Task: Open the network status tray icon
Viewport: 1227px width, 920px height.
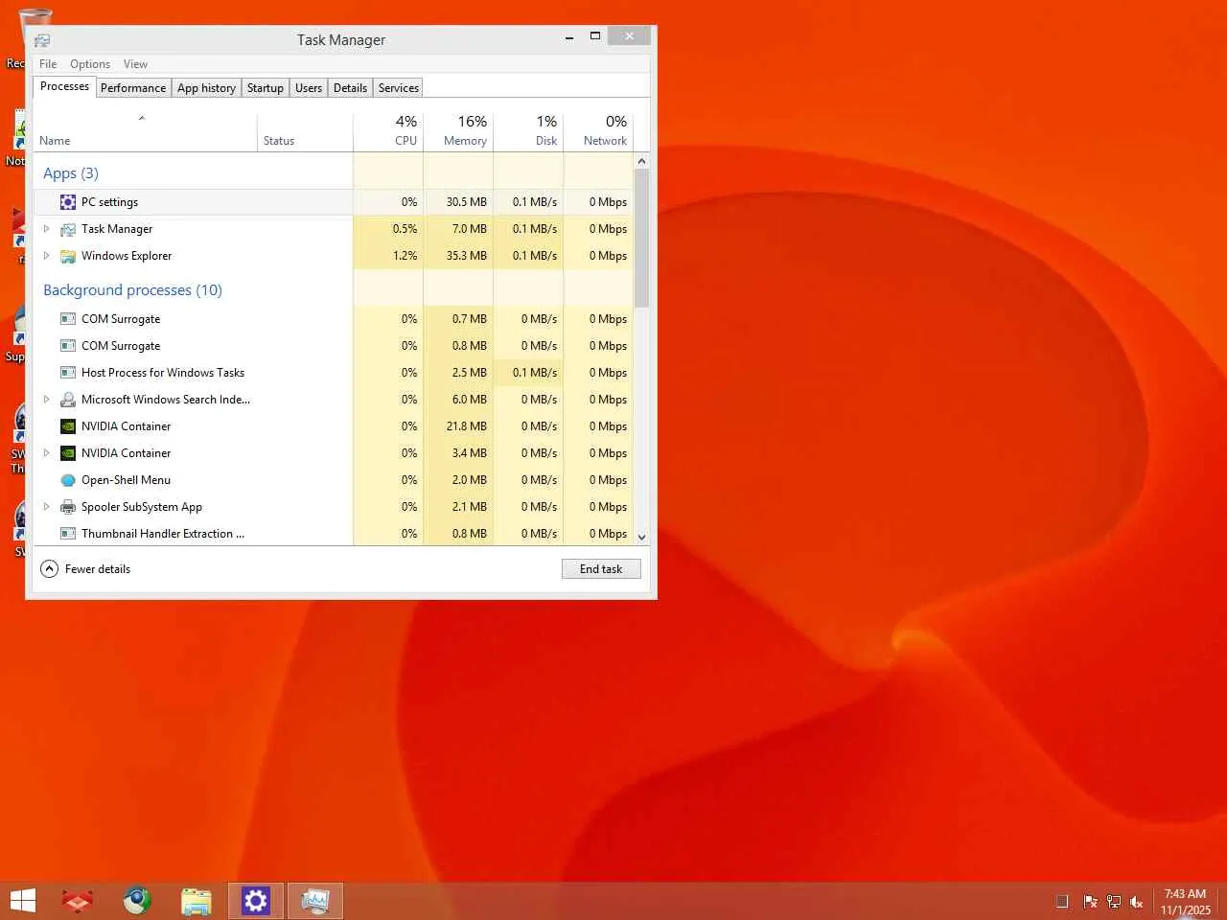Action: (1114, 902)
